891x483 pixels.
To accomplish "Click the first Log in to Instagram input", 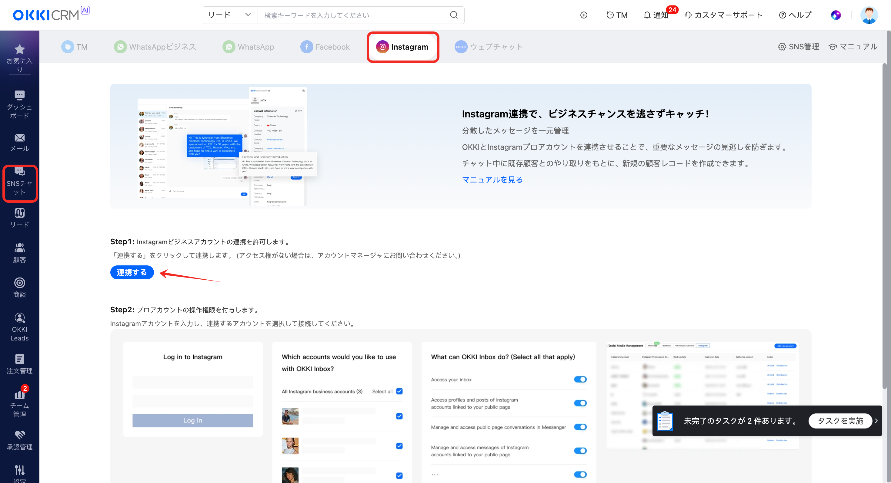I will (x=193, y=382).
